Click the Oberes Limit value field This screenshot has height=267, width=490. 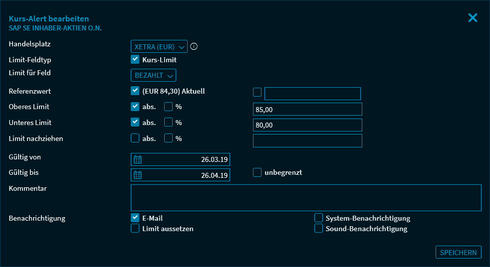307,109
